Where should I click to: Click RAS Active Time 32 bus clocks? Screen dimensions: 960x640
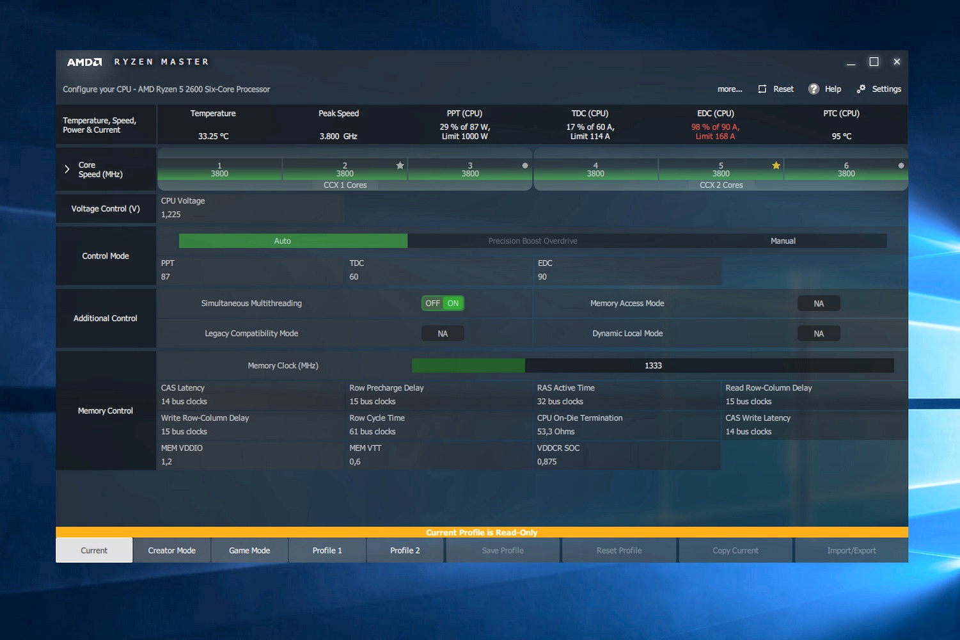627,395
